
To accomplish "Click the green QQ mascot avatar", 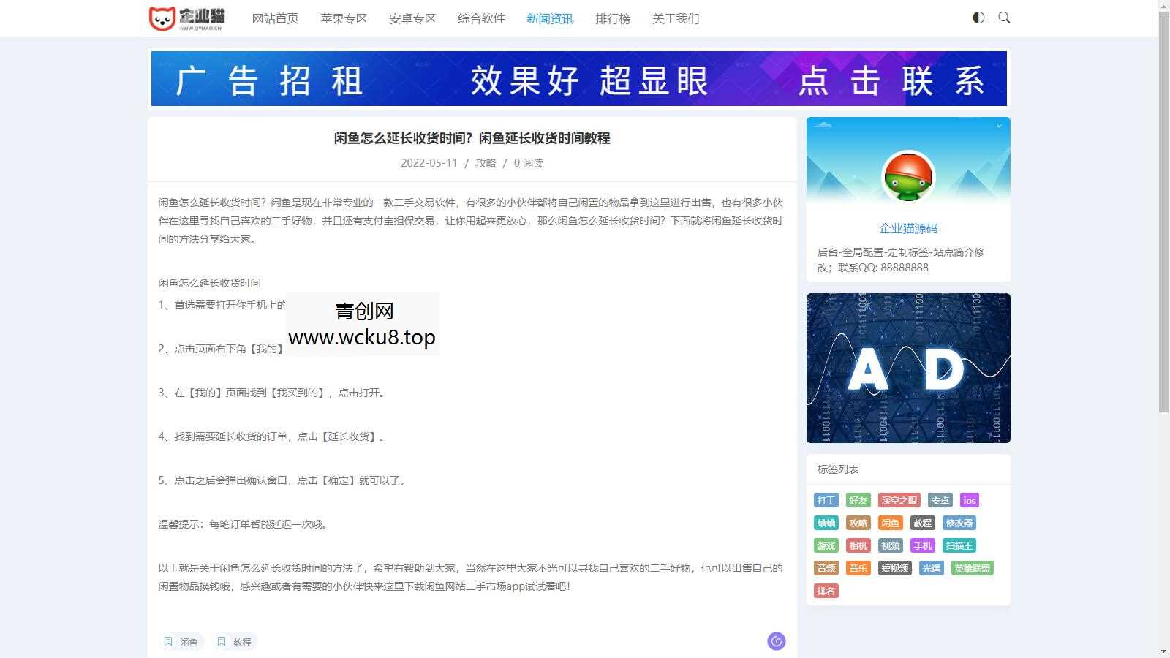I will tap(908, 177).
